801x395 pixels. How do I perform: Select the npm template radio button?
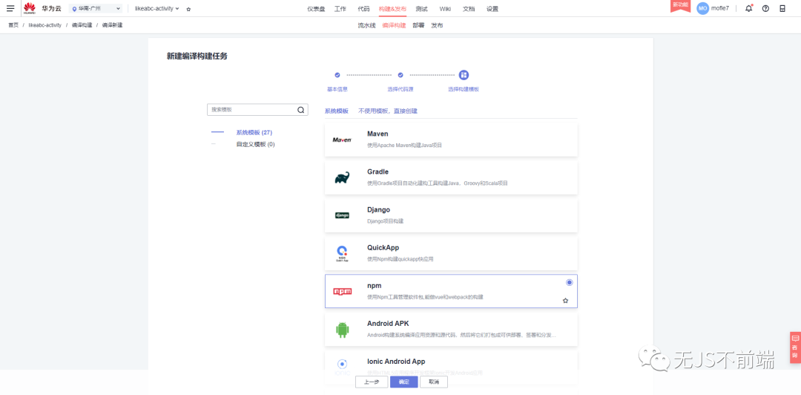(x=570, y=282)
